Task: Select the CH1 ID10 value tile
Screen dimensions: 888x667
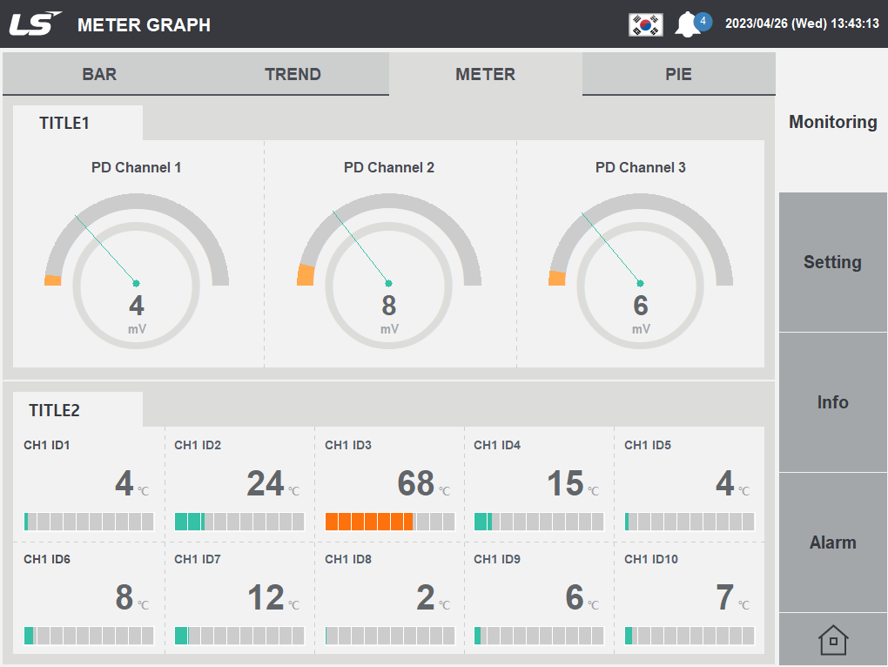Action: [687, 596]
